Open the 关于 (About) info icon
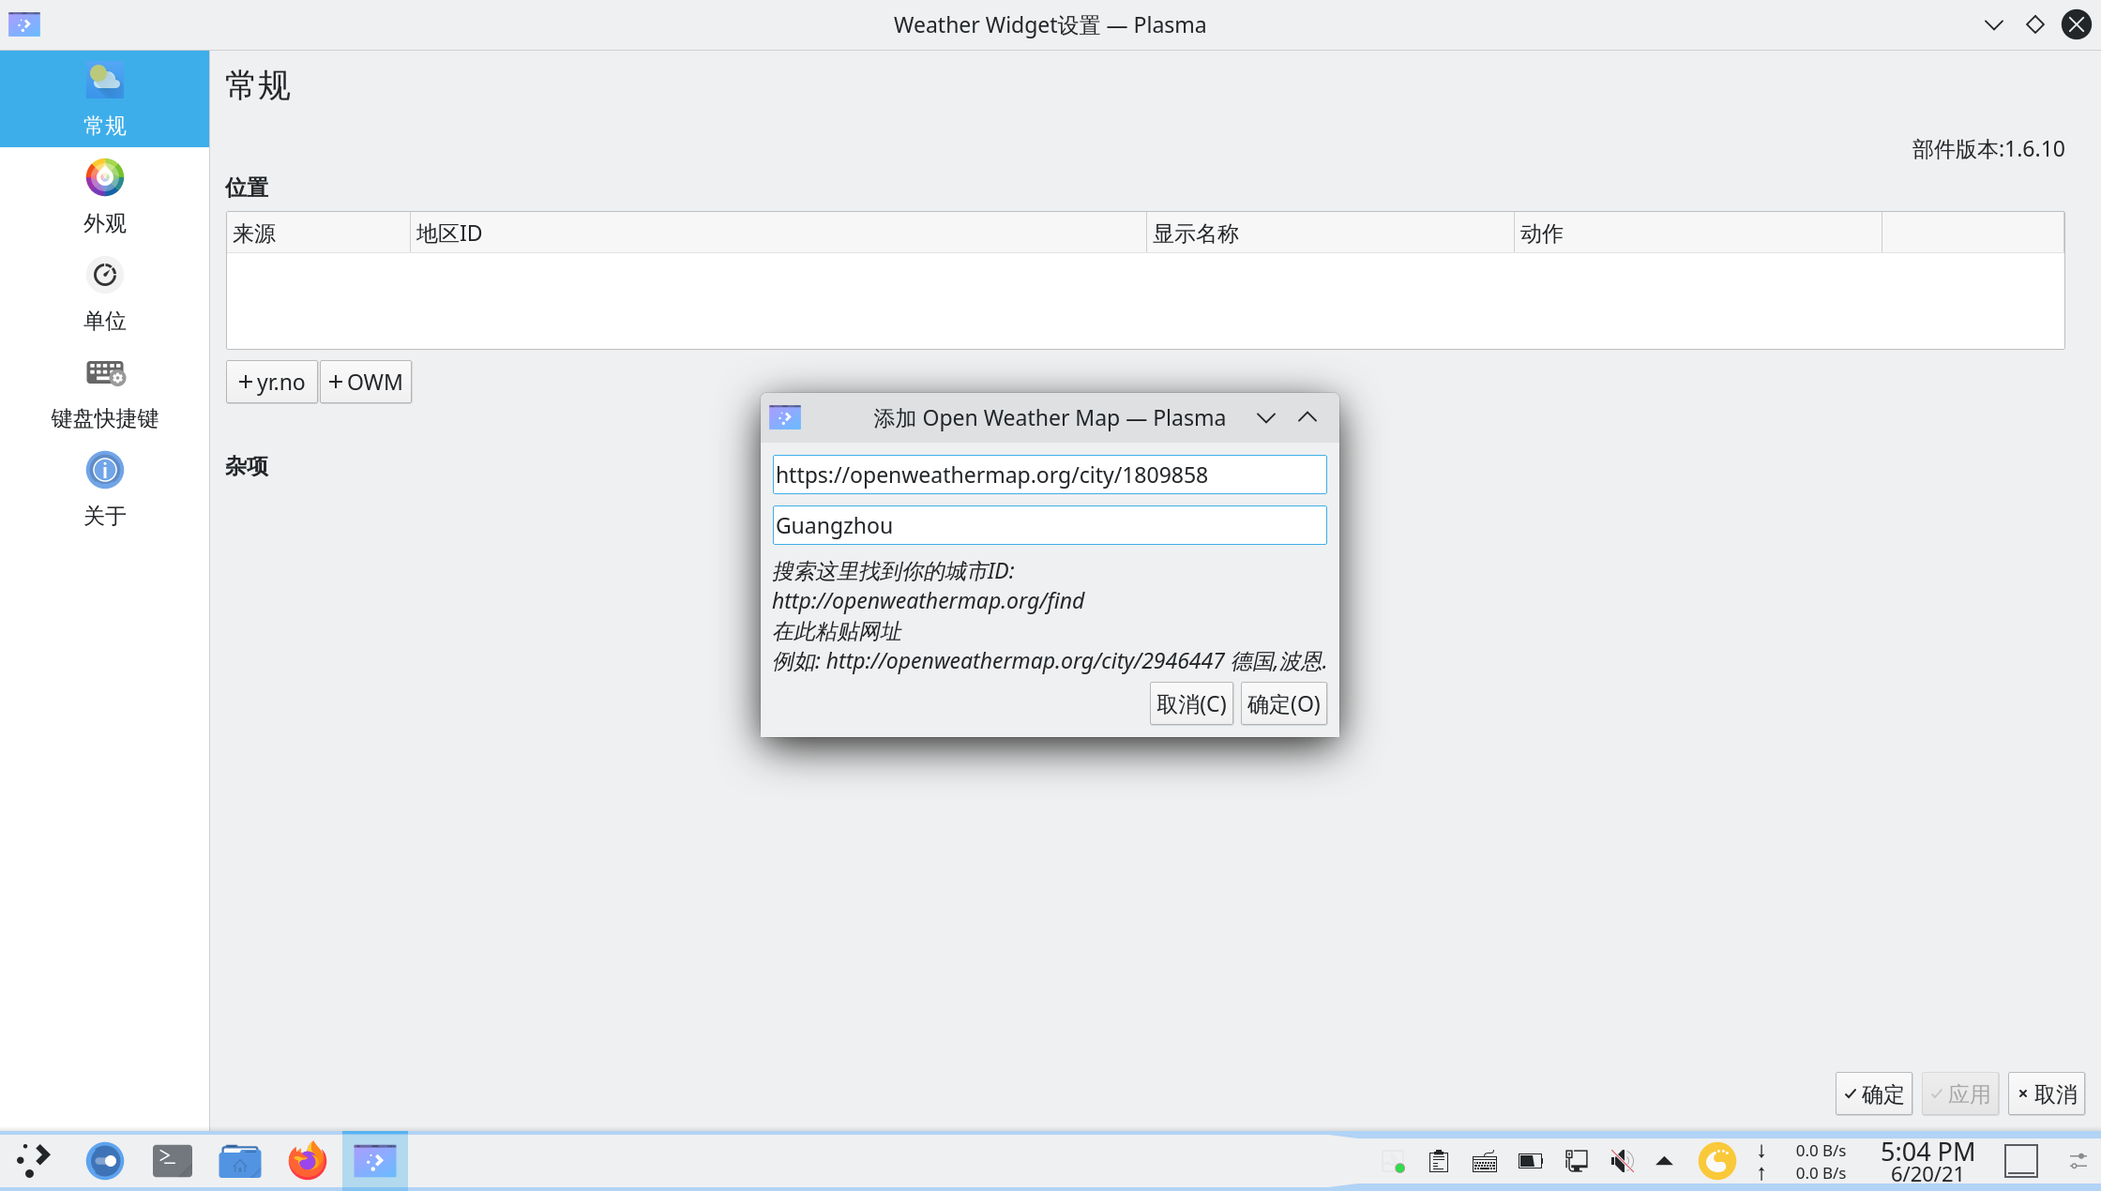Screen dimensions: 2101x1191 click(x=104, y=470)
